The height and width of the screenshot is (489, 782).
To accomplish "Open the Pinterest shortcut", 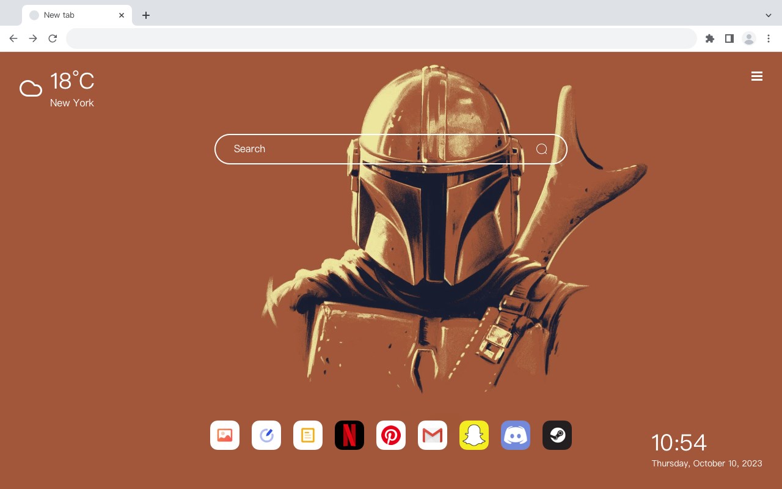I will (391, 435).
